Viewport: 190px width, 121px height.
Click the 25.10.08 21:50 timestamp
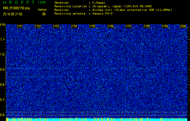coord(14,14)
